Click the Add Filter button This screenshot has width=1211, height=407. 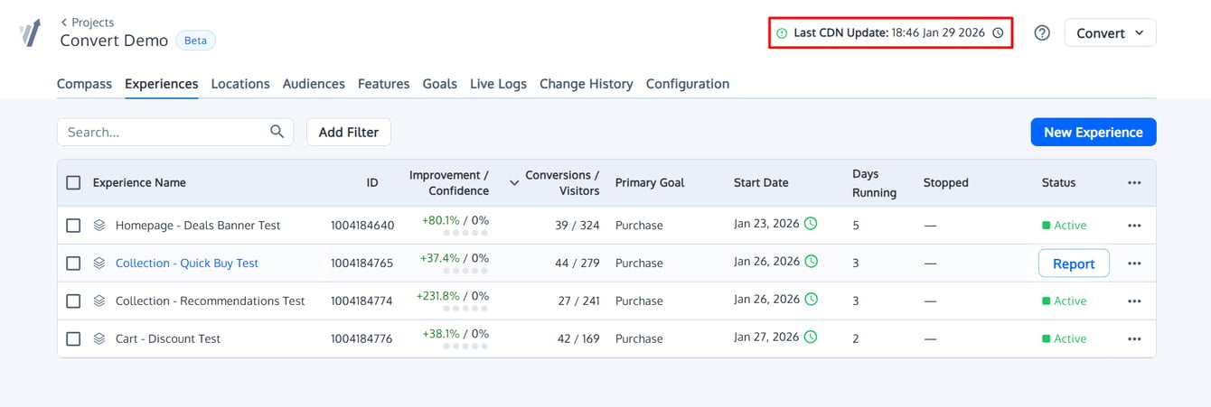point(349,132)
